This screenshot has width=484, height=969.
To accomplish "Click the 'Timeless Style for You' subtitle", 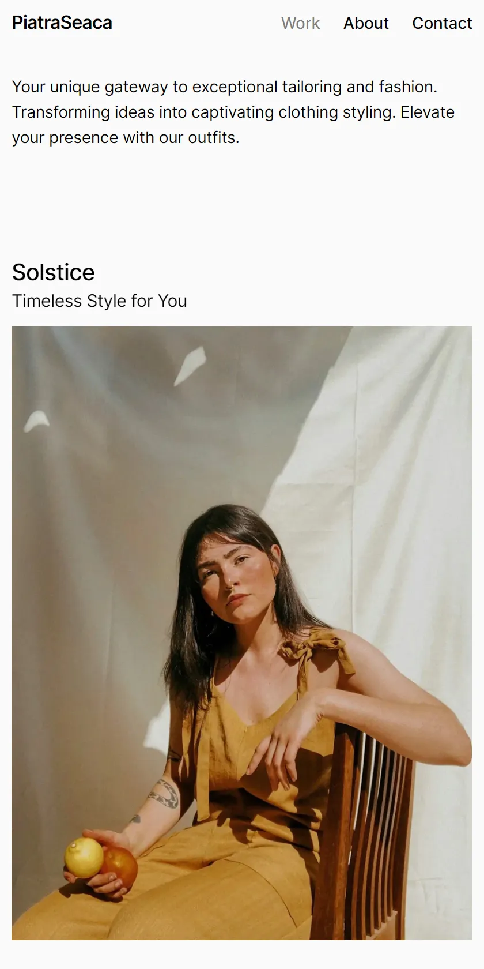I will tap(100, 301).
